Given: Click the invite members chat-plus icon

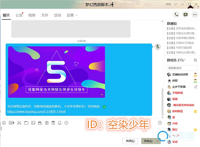Looking at the screenshot, I should [x=185, y=15].
